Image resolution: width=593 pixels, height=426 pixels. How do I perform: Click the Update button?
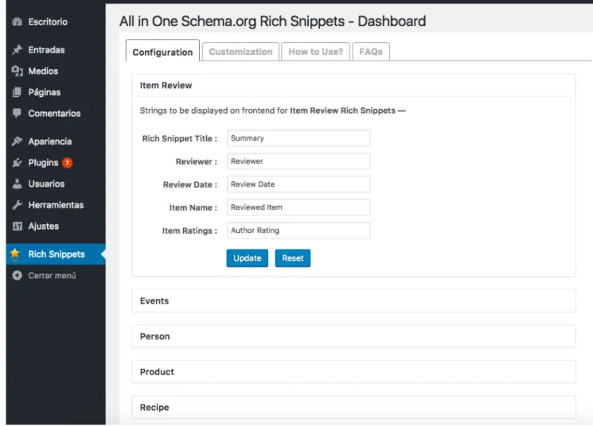click(x=248, y=258)
